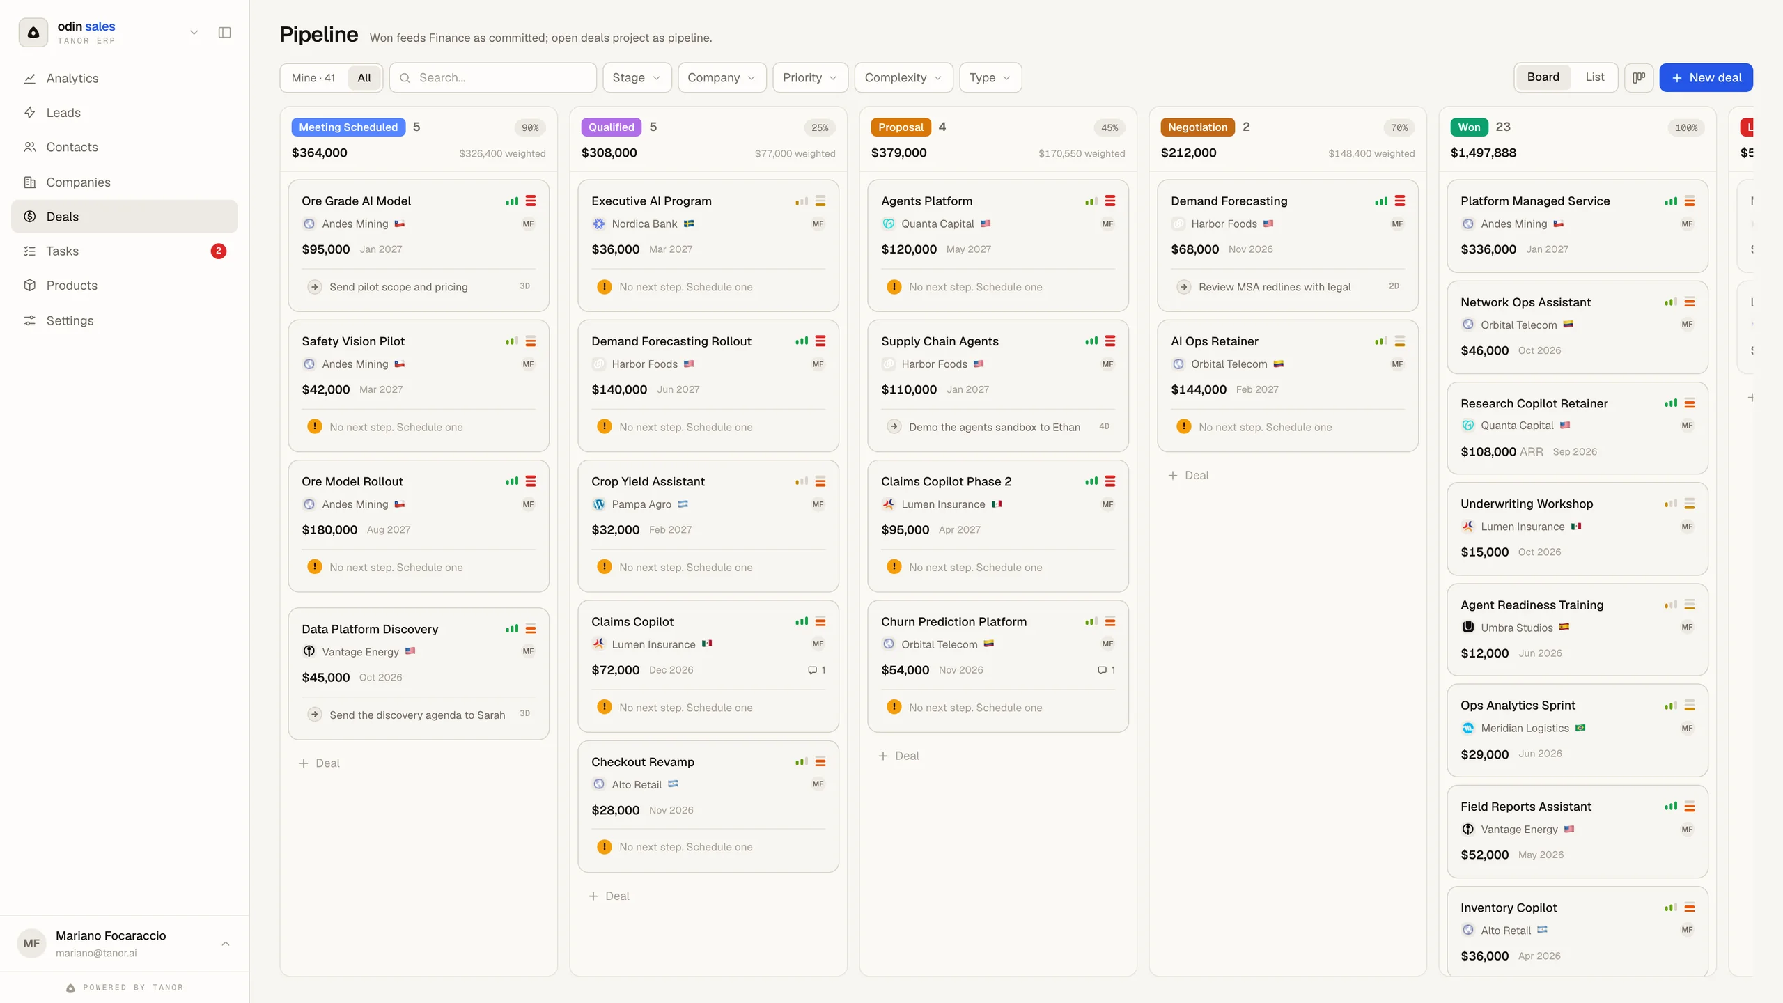The height and width of the screenshot is (1003, 1783).
Task: Expand Mariano Focaraccio user menu chevron
Action: coord(225,944)
